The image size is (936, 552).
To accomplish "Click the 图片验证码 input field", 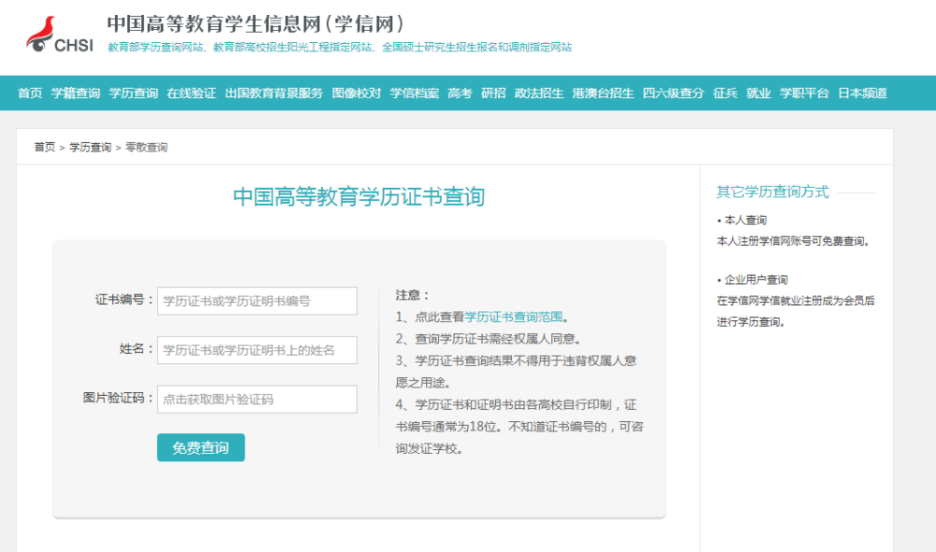I will point(257,399).
